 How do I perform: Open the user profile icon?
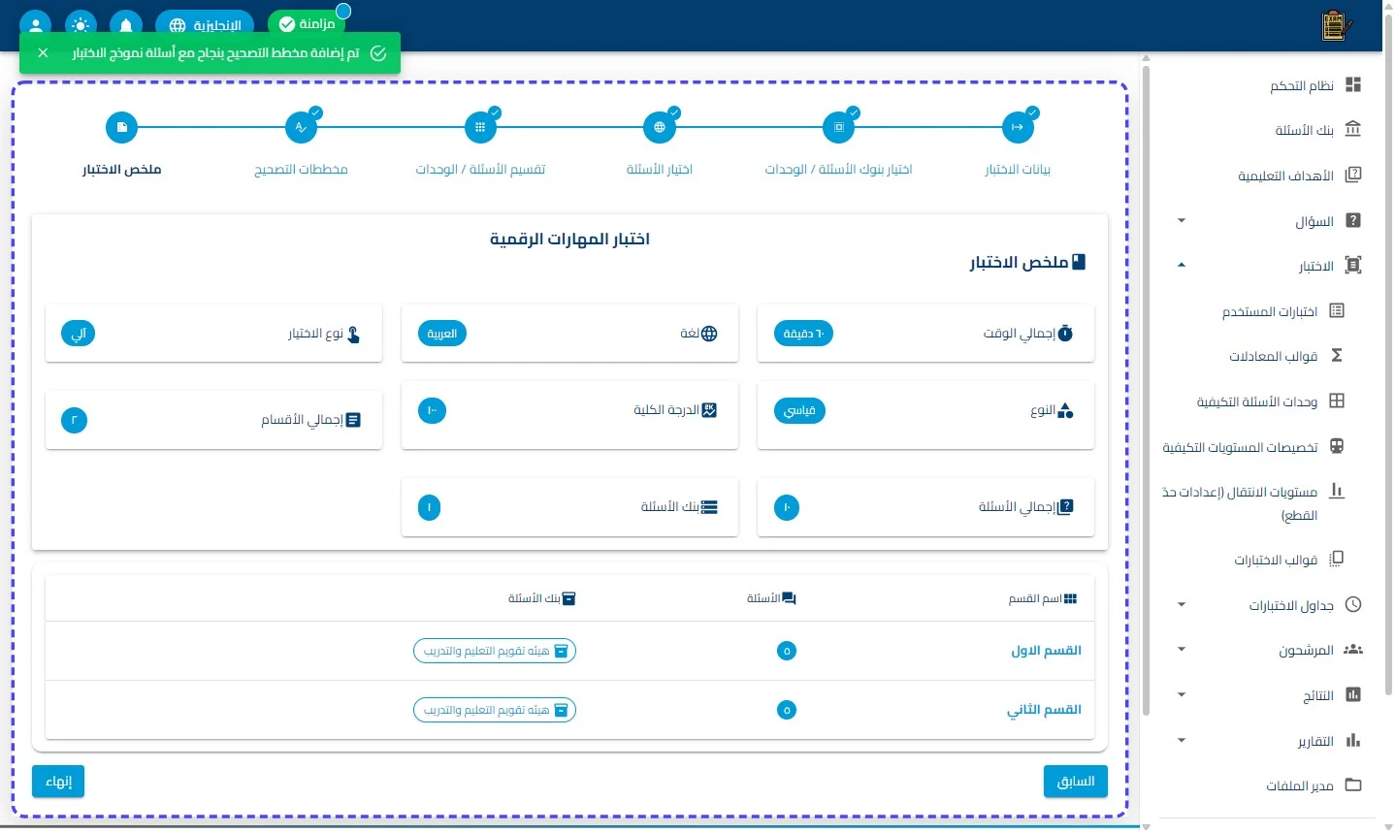pos(35,24)
